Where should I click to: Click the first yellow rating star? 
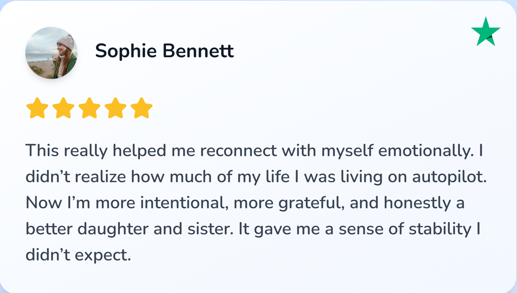tap(37, 108)
